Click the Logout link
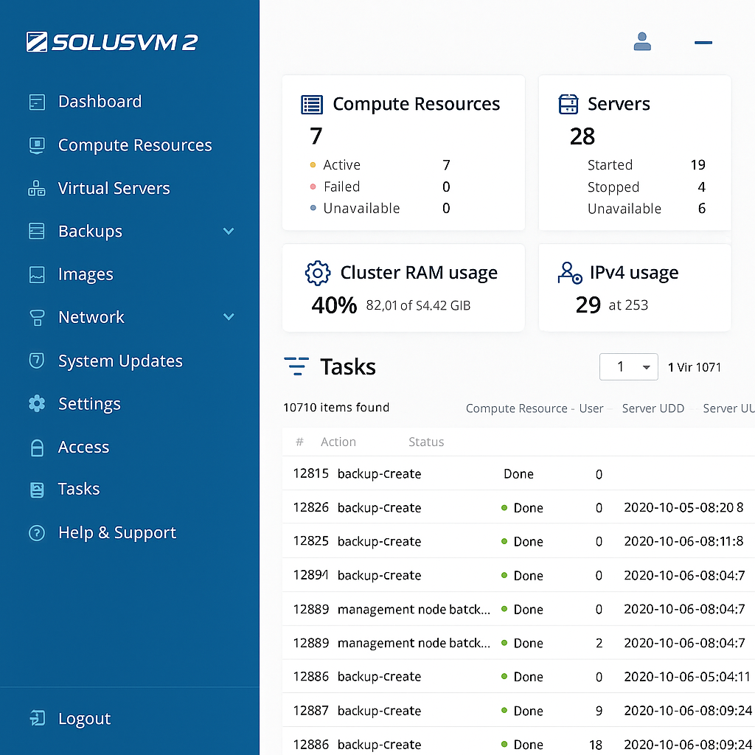This screenshot has height=755, width=755. click(84, 719)
